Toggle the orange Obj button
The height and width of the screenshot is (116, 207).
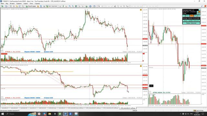192,16
